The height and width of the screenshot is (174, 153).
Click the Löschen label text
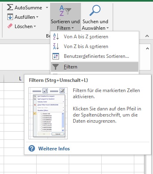[x=24, y=26]
